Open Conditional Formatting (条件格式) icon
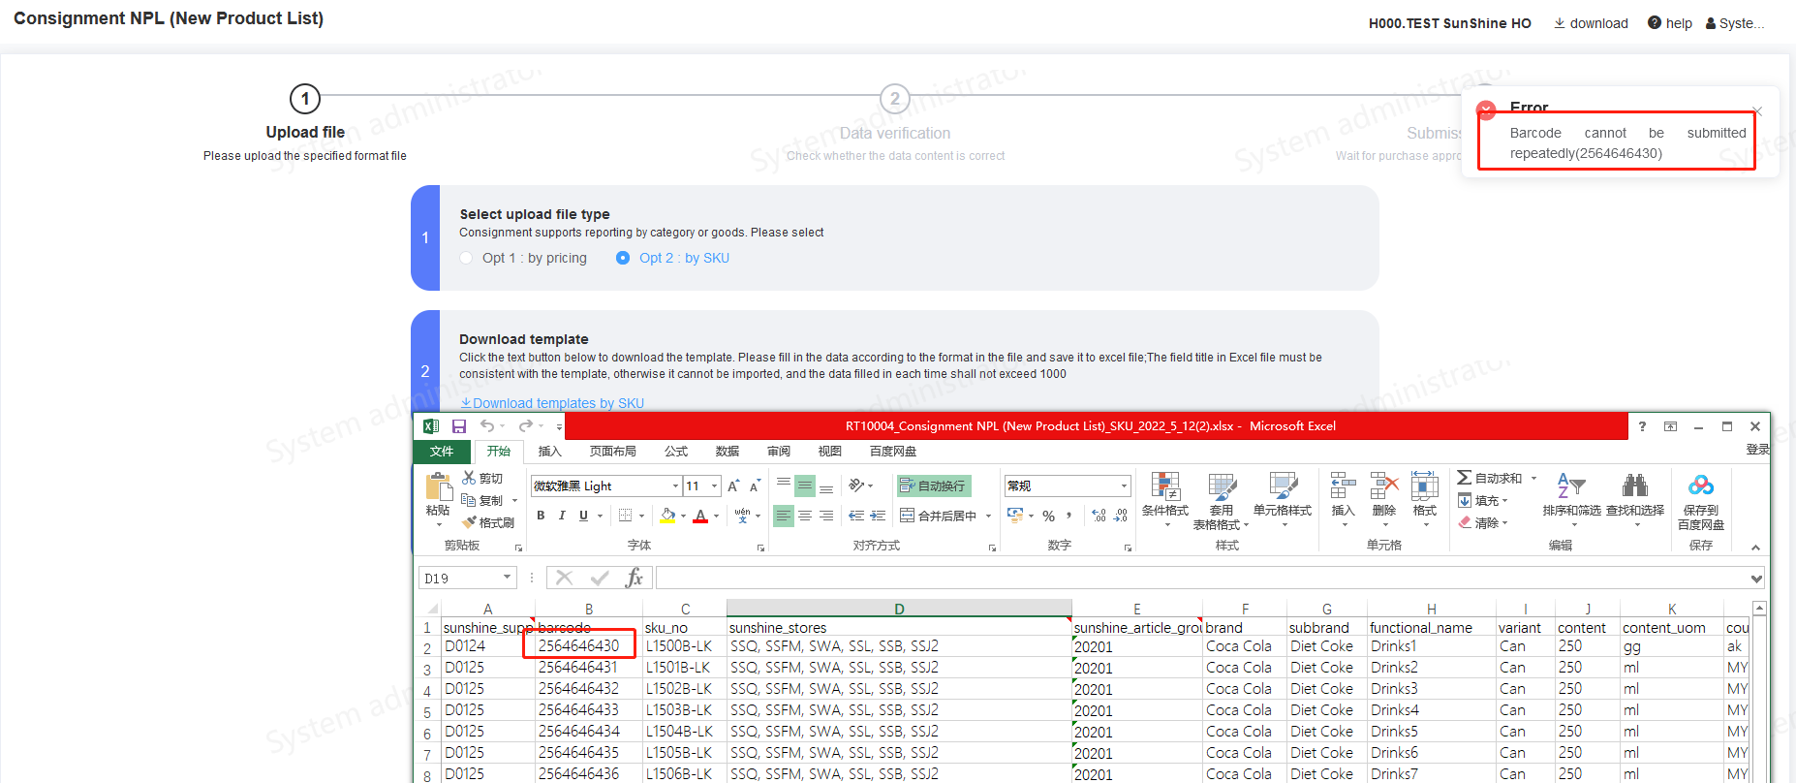1796x783 pixels. (x=1164, y=487)
